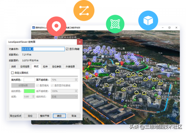Click the 对象名称 text field

tap(43, 49)
